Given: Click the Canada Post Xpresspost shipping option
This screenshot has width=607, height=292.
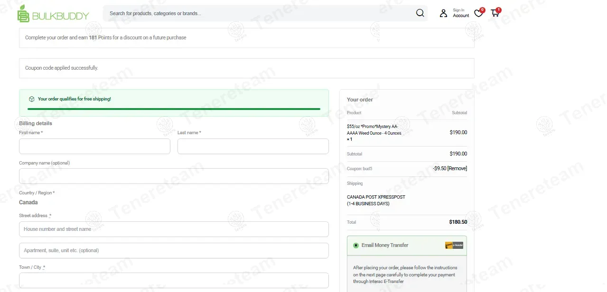Looking at the screenshot, I should (x=376, y=200).
